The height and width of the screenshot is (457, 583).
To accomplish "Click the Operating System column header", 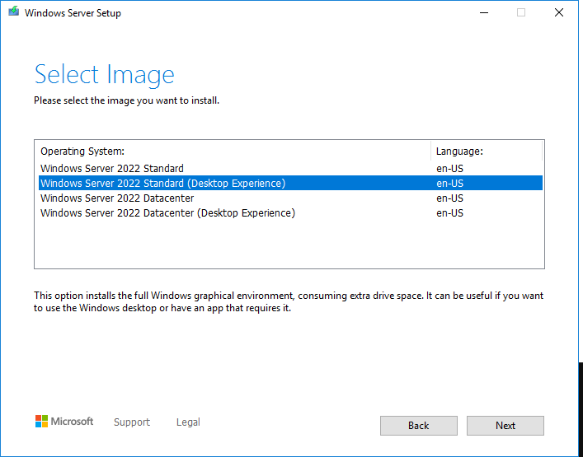I will (82, 152).
